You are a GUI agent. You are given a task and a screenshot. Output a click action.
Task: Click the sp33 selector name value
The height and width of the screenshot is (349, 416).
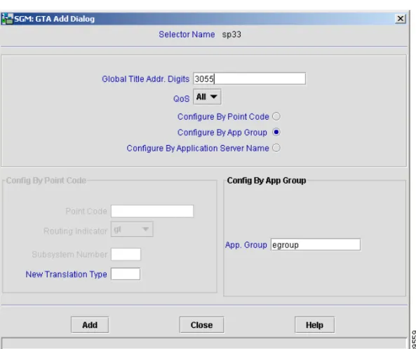pos(232,34)
